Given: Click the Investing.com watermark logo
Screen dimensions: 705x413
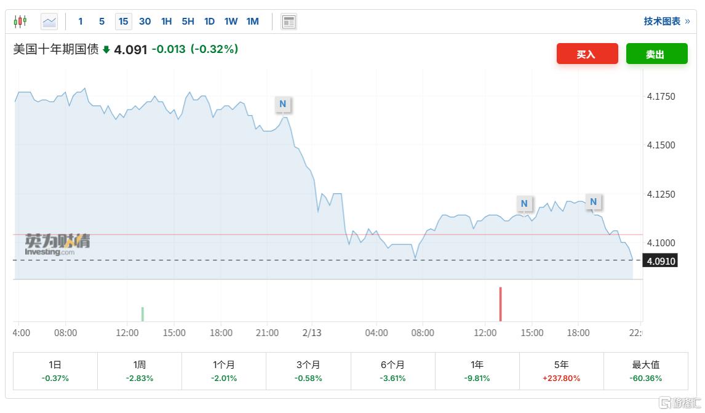Looking at the screenshot, I should 57,244.
